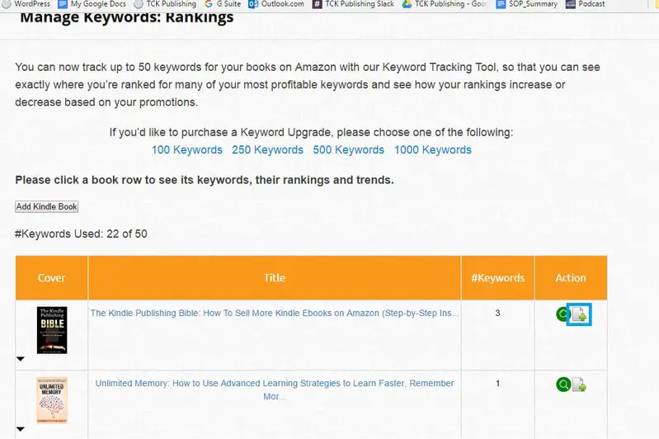Click the add keyword icon for Unlimited Memory
The height and width of the screenshot is (439, 659).
point(579,385)
